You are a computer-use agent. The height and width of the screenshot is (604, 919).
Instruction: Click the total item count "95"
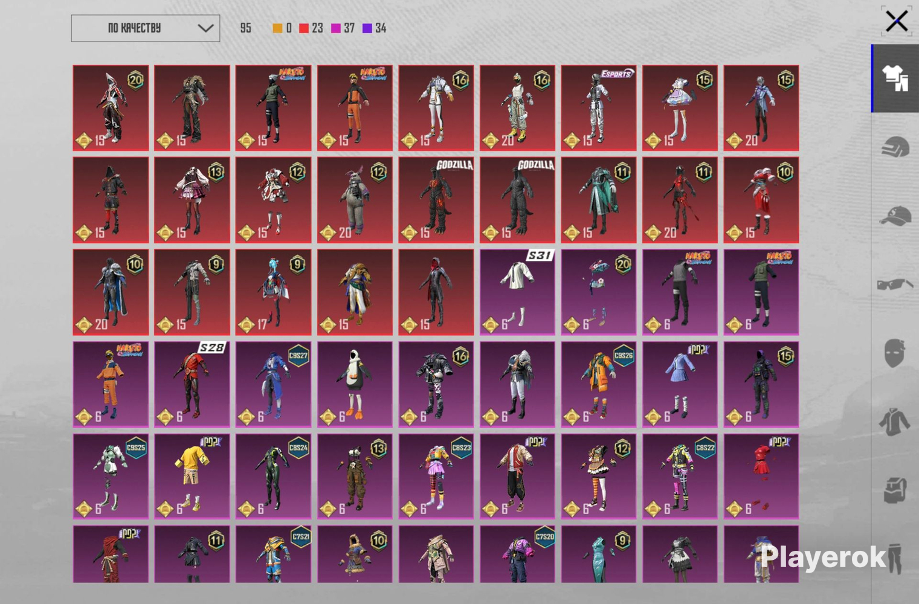[x=245, y=28]
